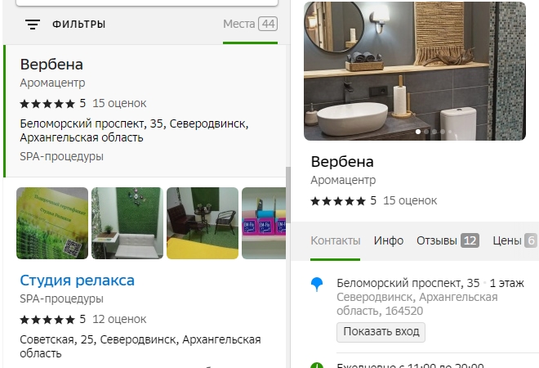Open 15 оценок in the Вербена card
Image resolution: width=539 pixels, height=368 pixels.
pyautogui.click(x=410, y=200)
